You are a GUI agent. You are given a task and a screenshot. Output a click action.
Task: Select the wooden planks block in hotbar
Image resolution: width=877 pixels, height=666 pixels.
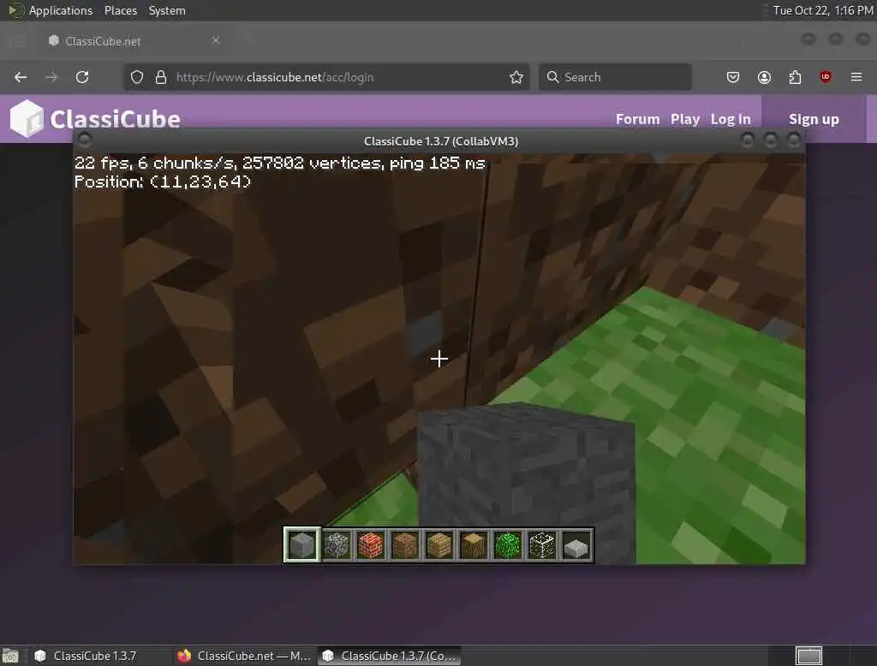pos(439,544)
